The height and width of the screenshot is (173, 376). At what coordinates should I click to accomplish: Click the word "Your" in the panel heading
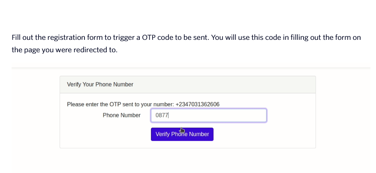pos(88,84)
